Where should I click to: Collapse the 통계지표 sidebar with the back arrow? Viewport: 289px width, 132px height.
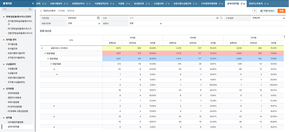[33, 3]
